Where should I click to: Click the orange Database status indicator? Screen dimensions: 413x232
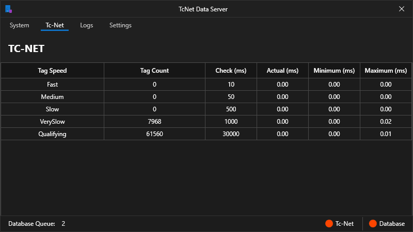coord(373,224)
